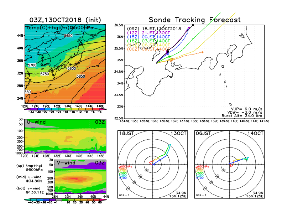Viewport: 282px width, 218px height.
Task: Click the '(up) tmp+hgt @500hPa' caption
Action: [x=29, y=168]
